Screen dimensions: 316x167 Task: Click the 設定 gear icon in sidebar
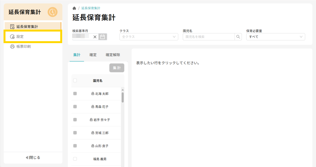point(12,37)
